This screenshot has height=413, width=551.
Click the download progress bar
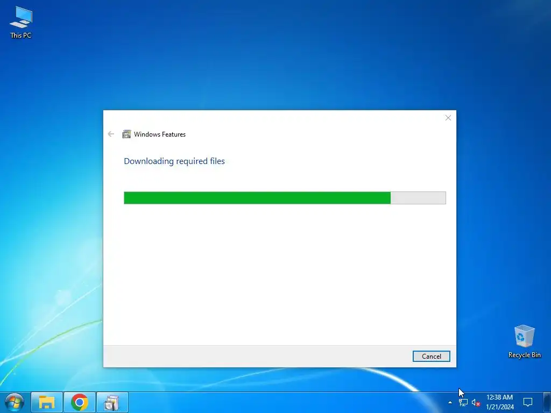click(x=285, y=198)
